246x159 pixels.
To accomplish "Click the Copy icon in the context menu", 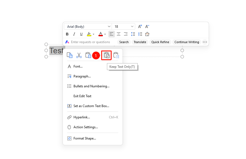I will [70, 55].
